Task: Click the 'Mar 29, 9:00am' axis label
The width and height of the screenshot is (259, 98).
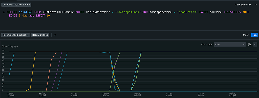Action: coord(106,95)
